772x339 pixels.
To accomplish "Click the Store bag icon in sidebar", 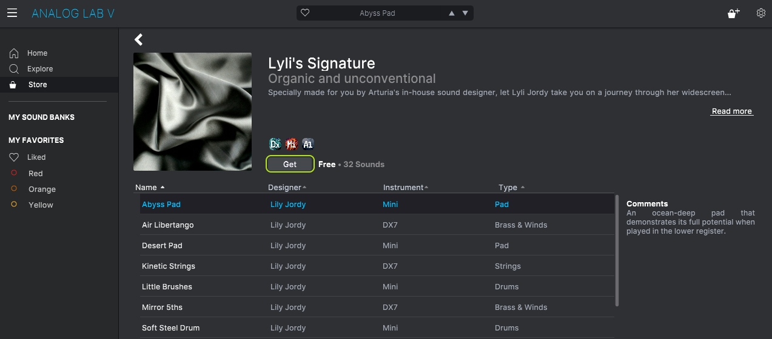I will click(13, 85).
